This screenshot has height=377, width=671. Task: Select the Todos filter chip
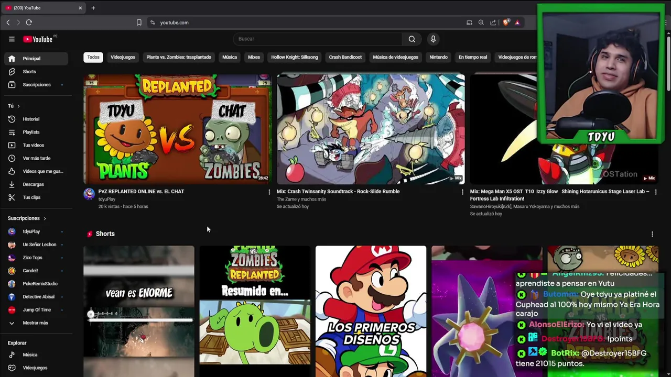coord(93,57)
